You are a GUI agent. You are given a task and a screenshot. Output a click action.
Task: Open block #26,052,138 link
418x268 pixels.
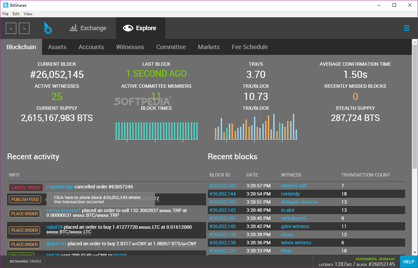point(222,243)
